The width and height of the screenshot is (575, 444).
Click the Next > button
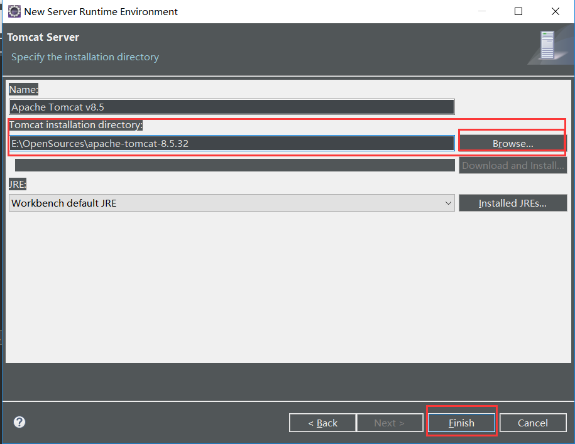pos(390,423)
